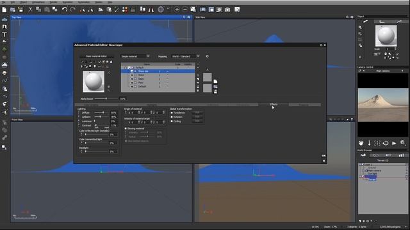Open the Simple material type dropdown

pyautogui.click(x=135, y=56)
